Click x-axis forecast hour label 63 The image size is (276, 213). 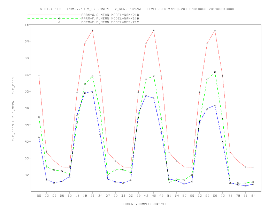200,196
